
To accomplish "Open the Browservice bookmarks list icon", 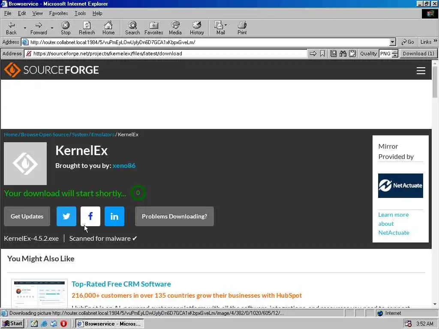I will click(x=334, y=54).
